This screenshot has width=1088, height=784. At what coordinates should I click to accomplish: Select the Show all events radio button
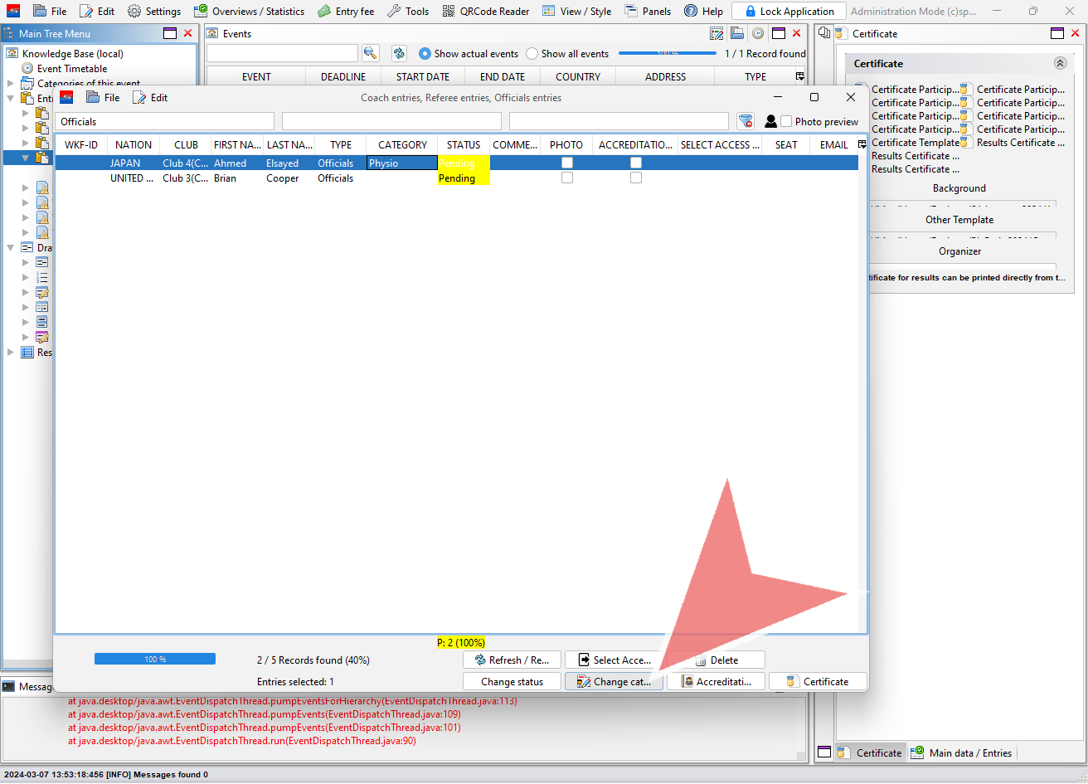click(532, 53)
